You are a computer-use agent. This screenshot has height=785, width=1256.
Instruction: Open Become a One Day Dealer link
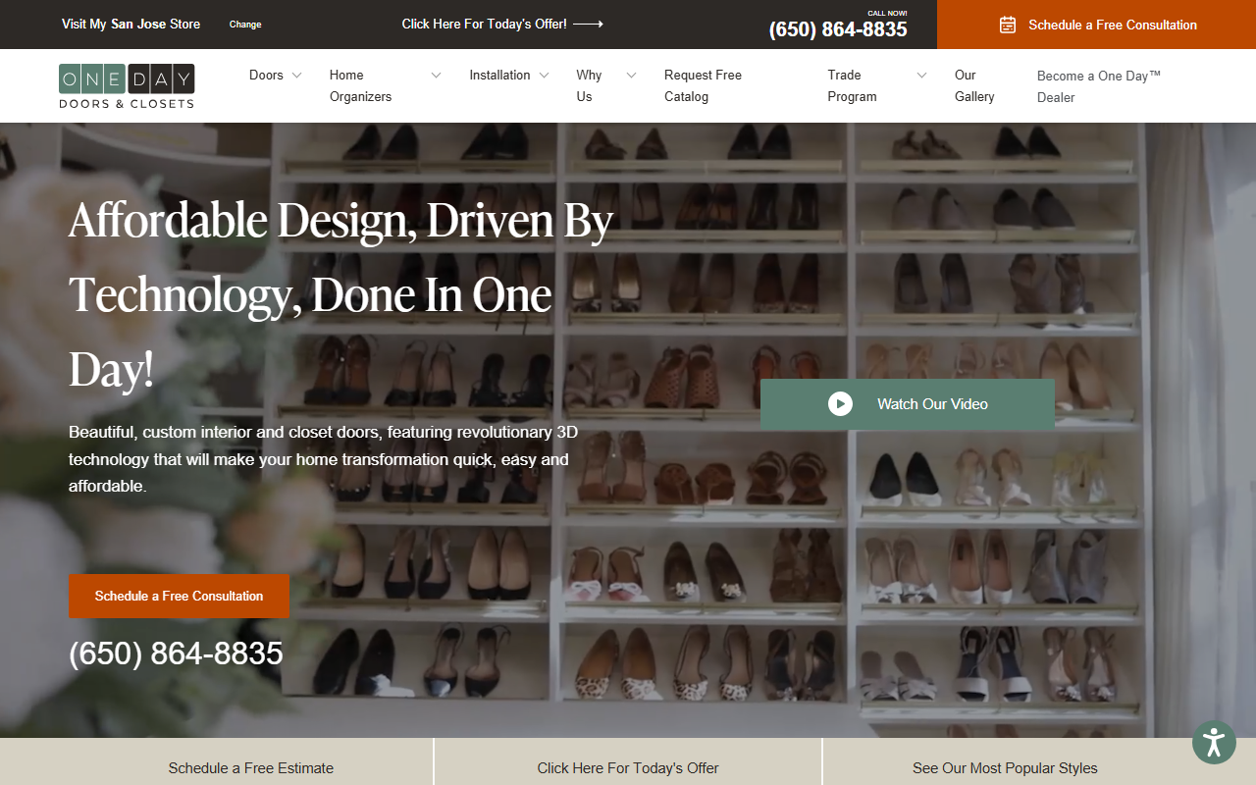point(1099,86)
